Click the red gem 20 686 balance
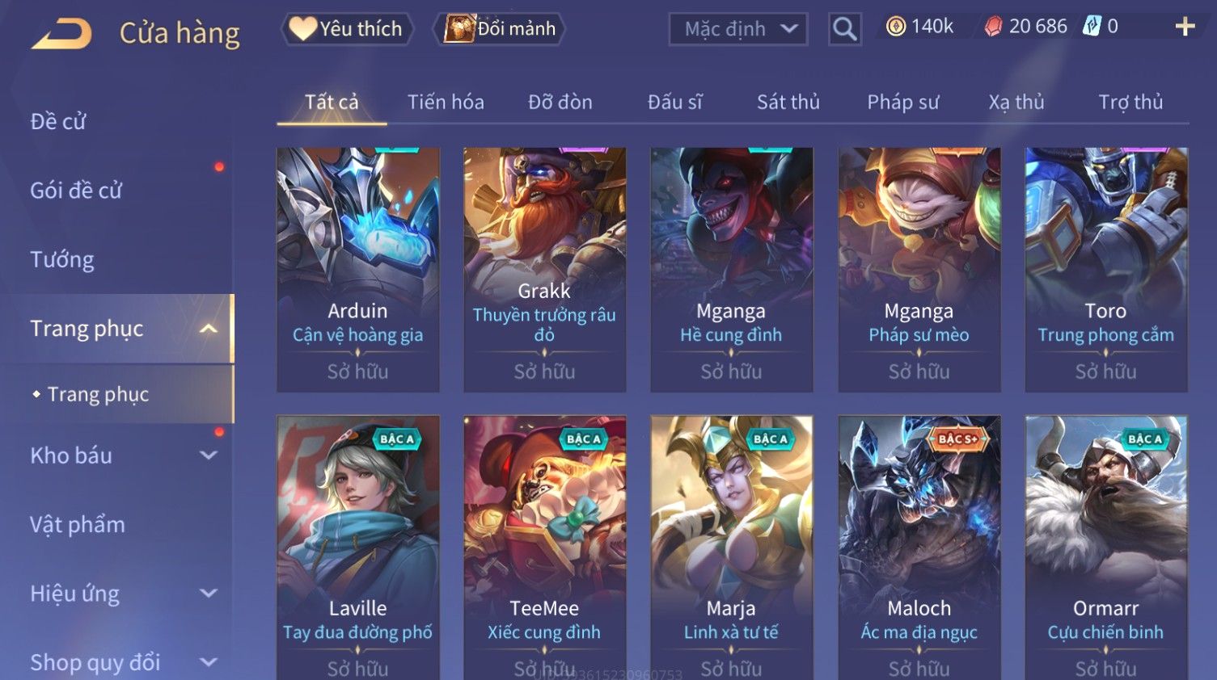The height and width of the screenshot is (680, 1217). point(1025,27)
